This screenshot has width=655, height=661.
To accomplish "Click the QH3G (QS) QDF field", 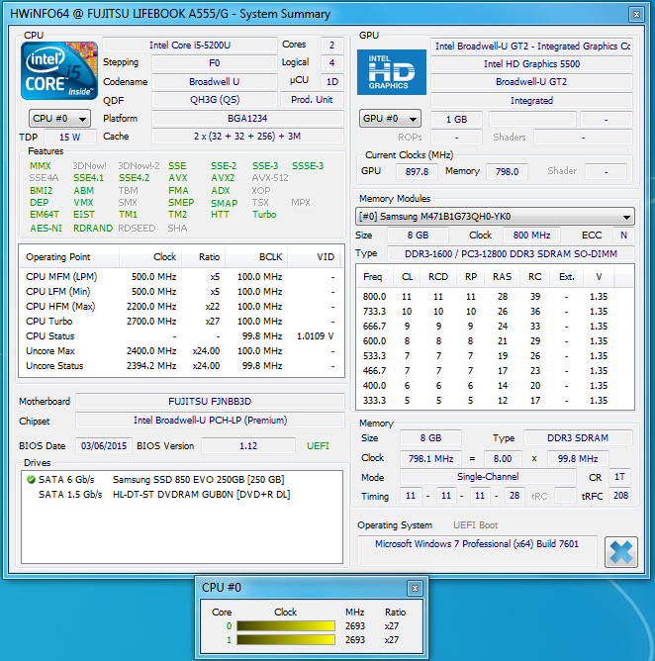I will click(x=214, y=100).
